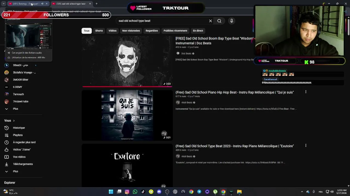Select the Shorts filter chip
This screenshot has height=196, width=350.
click(x=99, y=31)
